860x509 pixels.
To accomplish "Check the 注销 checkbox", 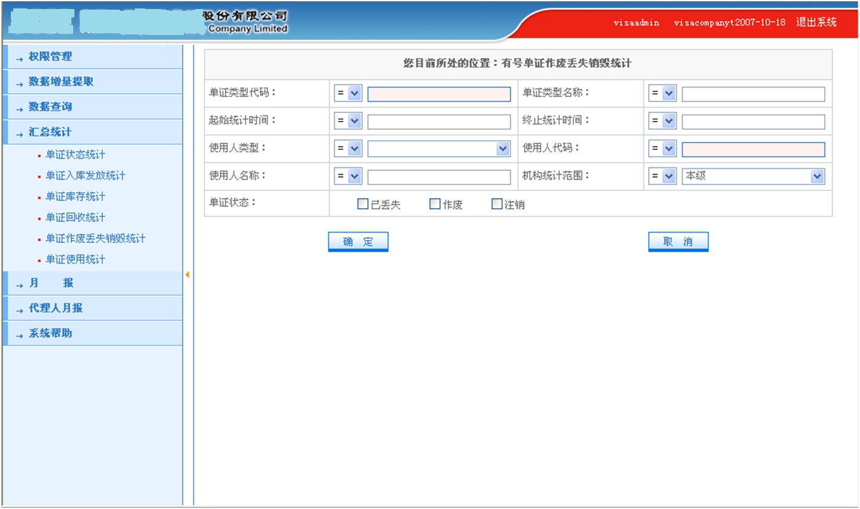I will 497,204.
